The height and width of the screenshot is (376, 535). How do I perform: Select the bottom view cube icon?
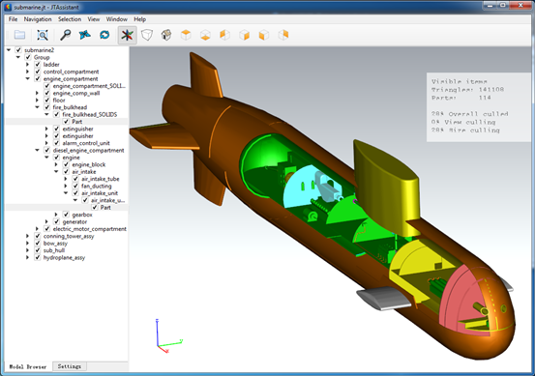point(205,35)
